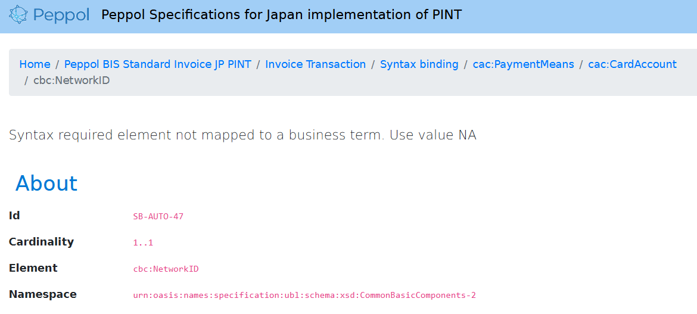Screen dimensions: 697x314
Task: Click the Id field label
Action: (14, 216)
